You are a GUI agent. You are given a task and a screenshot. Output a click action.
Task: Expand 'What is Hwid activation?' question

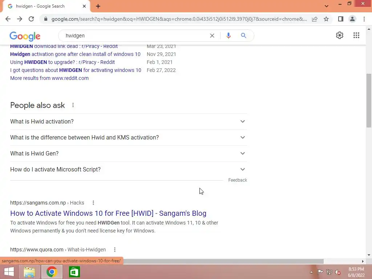pos(129,121)
